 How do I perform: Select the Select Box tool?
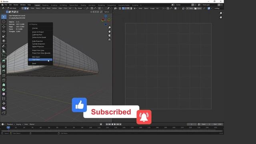pos(4,17)
